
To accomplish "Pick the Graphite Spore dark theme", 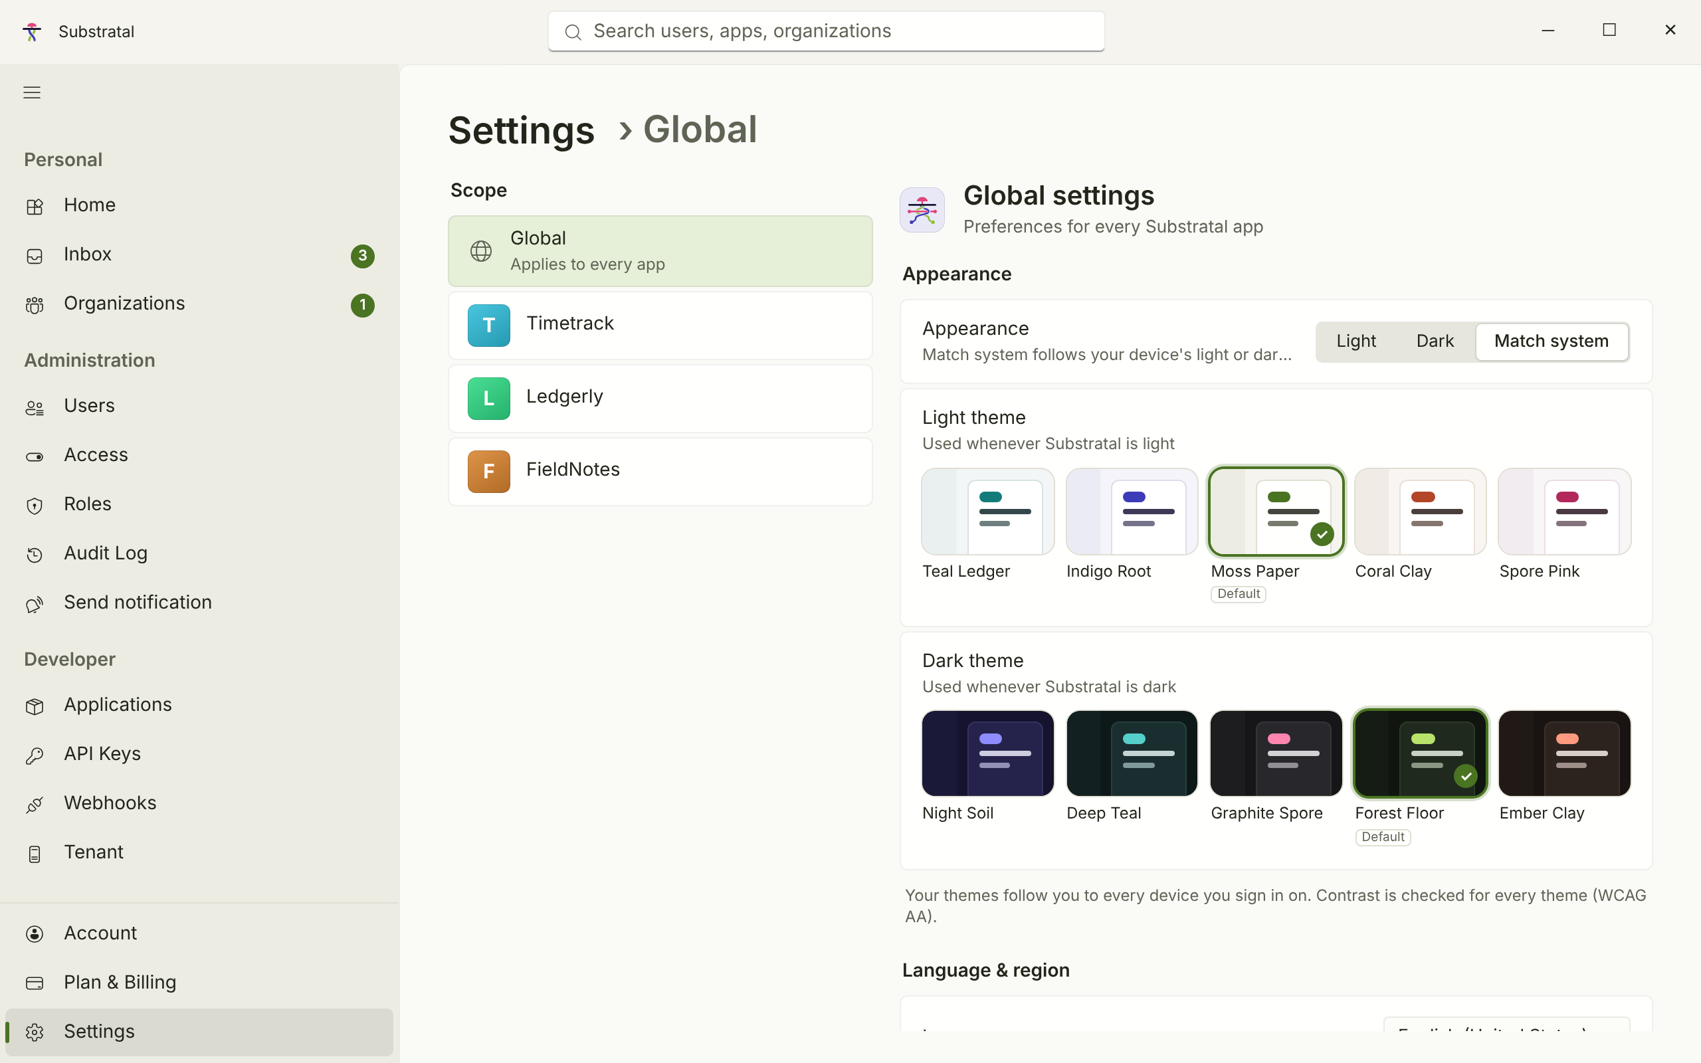I will (x=1276, y=753).
